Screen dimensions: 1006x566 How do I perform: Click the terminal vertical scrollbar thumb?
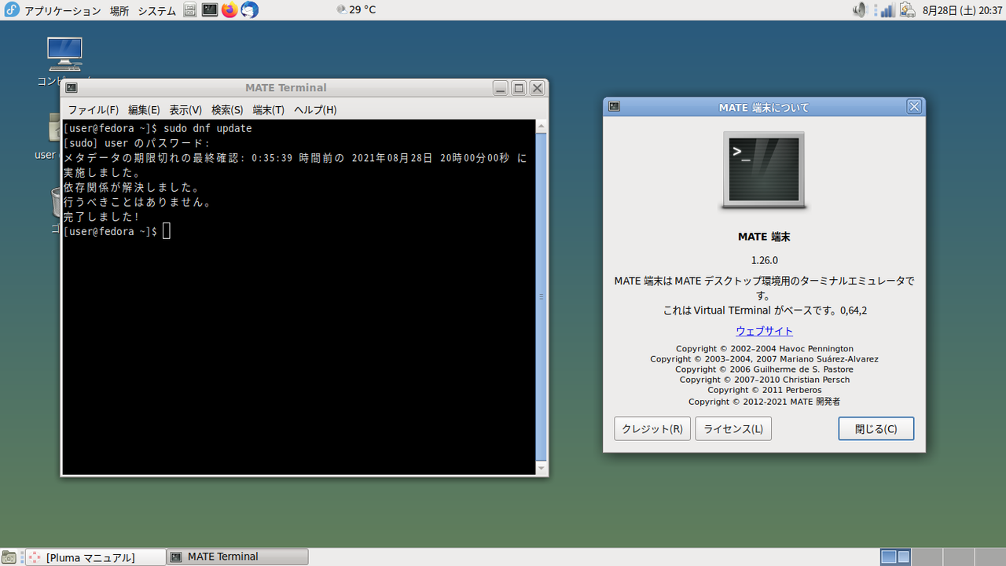pos(541,297)
